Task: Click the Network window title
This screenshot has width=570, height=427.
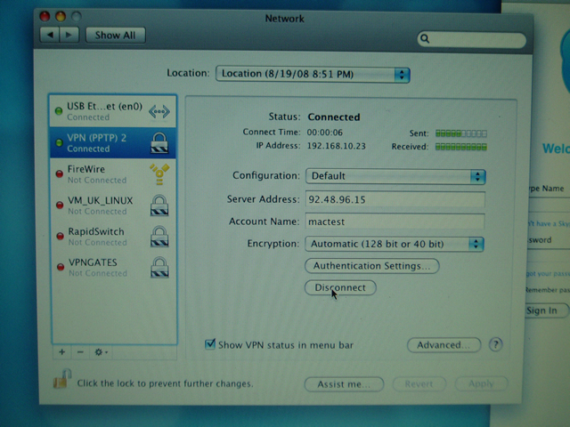Action: (284, 18)
